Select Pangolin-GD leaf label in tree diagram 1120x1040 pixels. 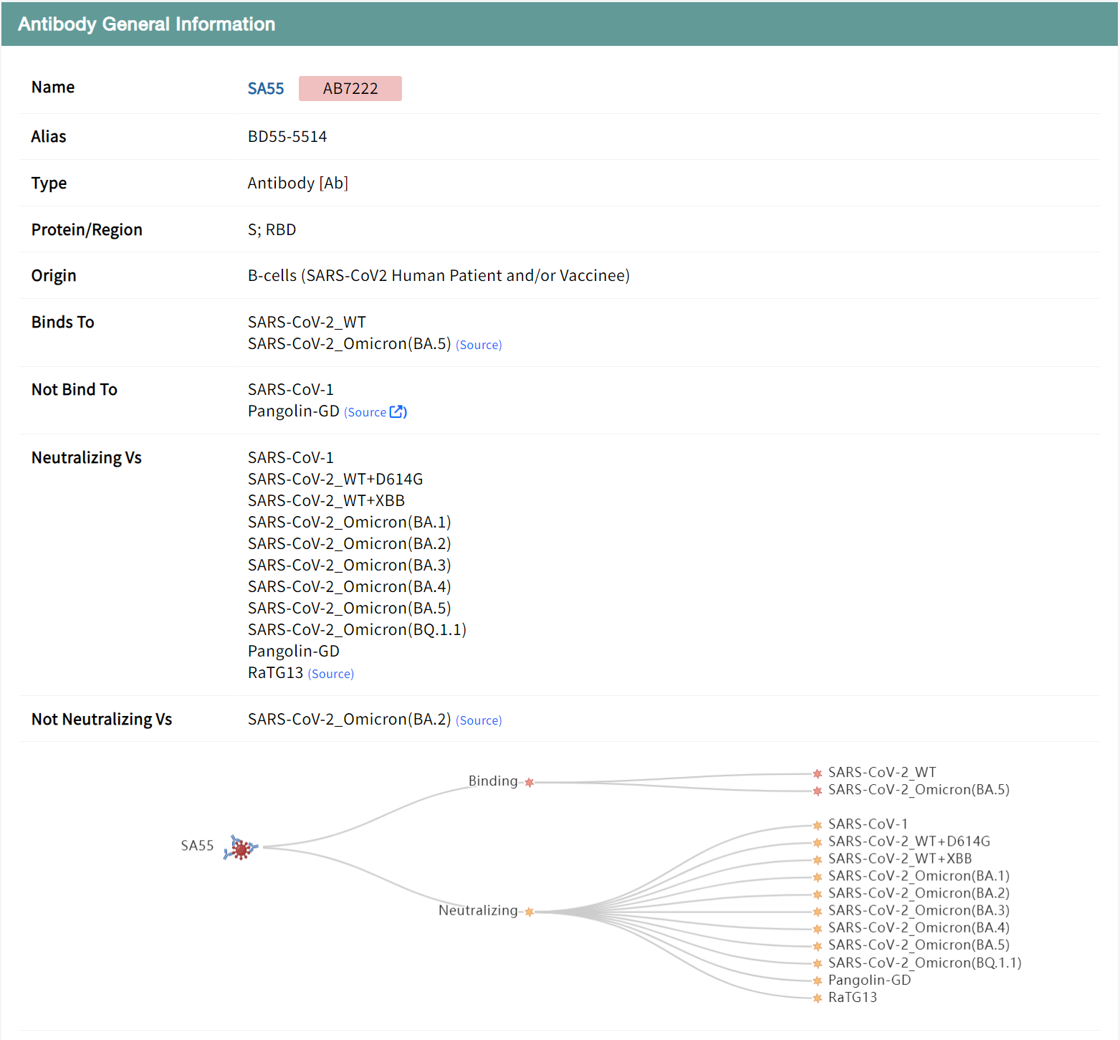(x=869, y=980)
